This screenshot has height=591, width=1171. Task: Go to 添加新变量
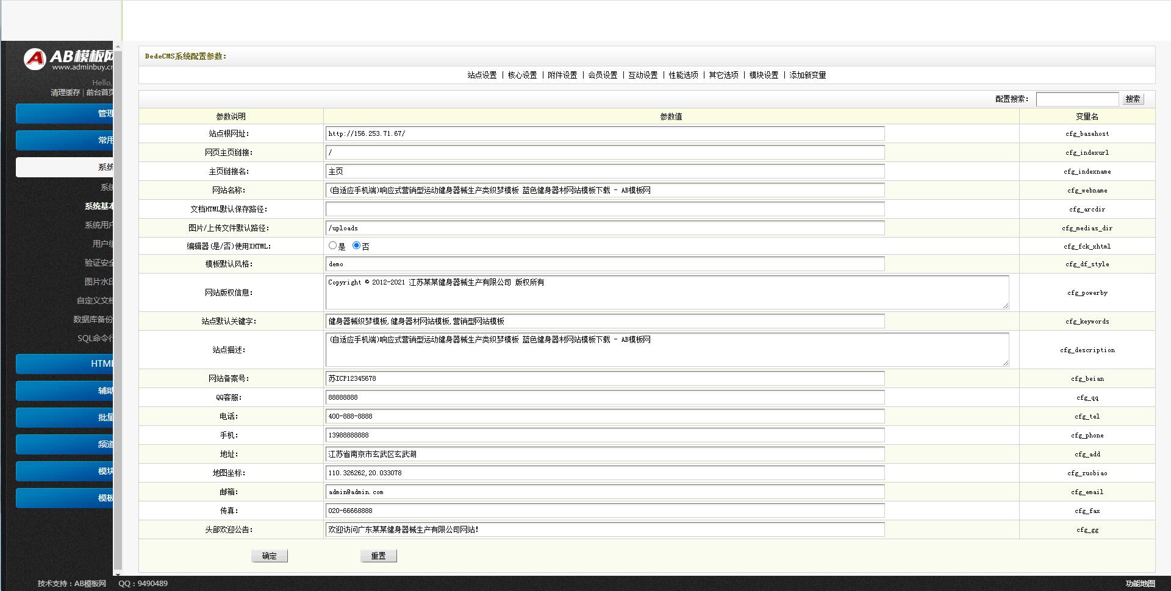coord(808,75)
